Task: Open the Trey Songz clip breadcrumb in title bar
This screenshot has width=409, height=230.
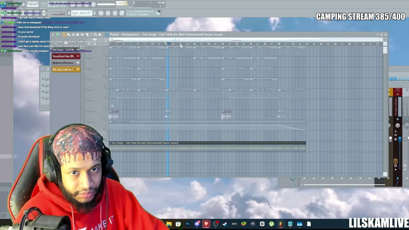Action: pyautogui.click(x=182, y=34)
